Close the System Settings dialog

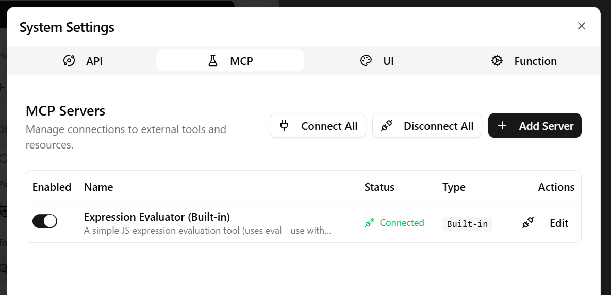coord(582,26)
